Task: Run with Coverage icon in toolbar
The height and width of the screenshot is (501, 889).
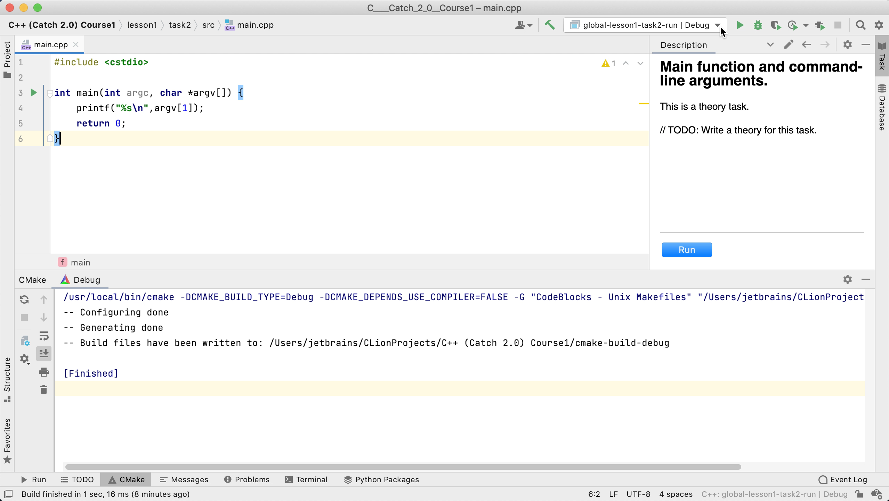Action: [775, 25]
